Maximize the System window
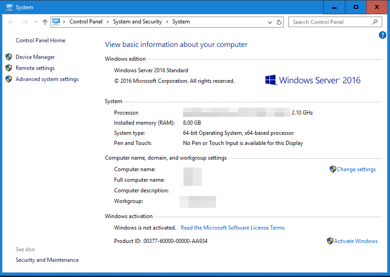390x277 pixels. pyautogui.click(x=356, y=7)
